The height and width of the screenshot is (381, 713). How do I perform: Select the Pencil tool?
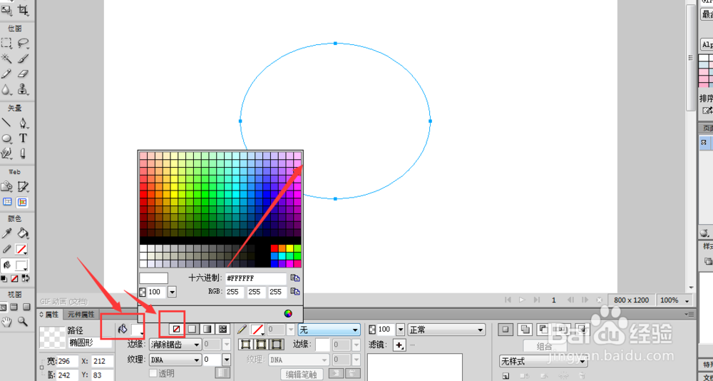pyautogui.click(x=6, y=73)
